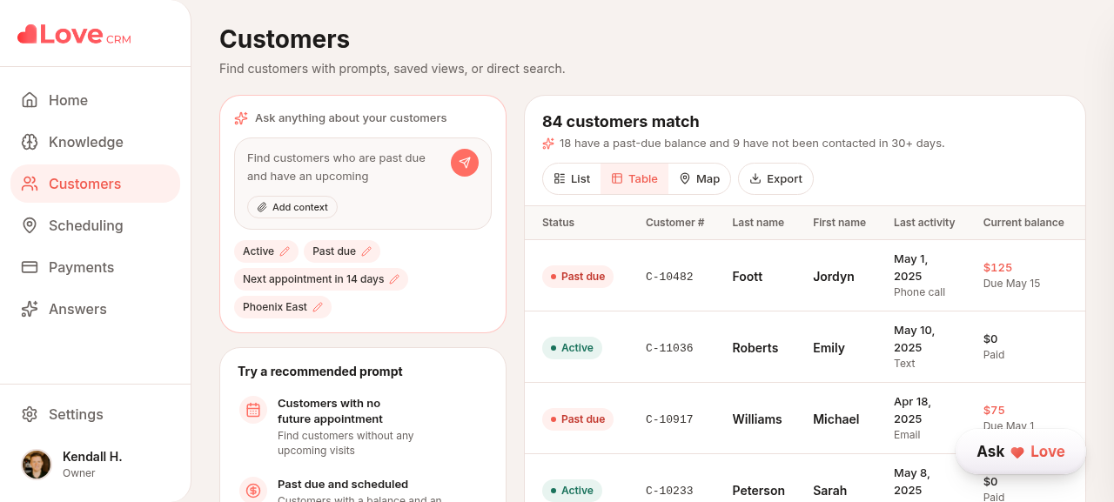Open the Ask Love assistant button
The image size is (1114, 502).
1021,452
